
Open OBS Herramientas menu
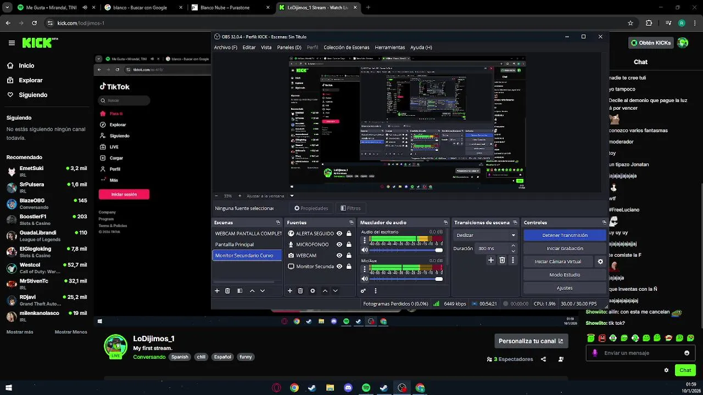point(390,47)
